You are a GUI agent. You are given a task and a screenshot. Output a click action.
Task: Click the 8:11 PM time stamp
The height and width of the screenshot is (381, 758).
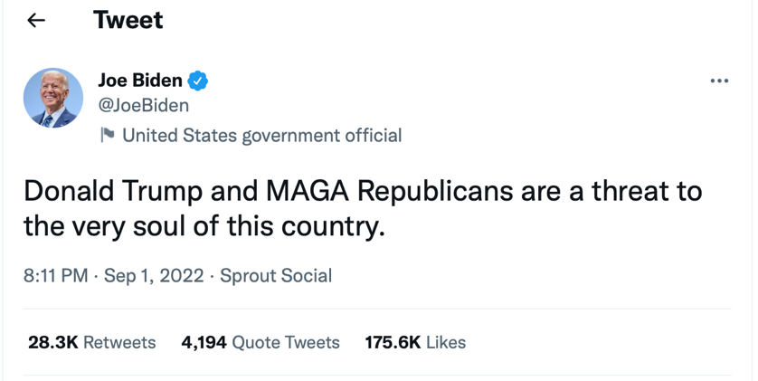55,276
